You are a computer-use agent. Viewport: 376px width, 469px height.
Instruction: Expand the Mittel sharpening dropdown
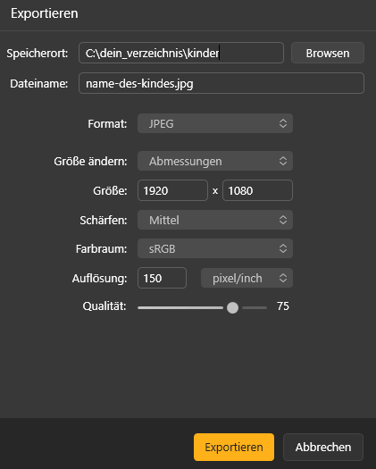point(215,220)
